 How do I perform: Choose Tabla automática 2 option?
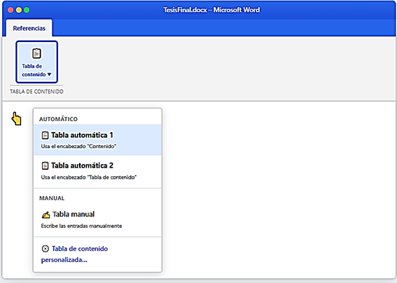pos(97,171)
